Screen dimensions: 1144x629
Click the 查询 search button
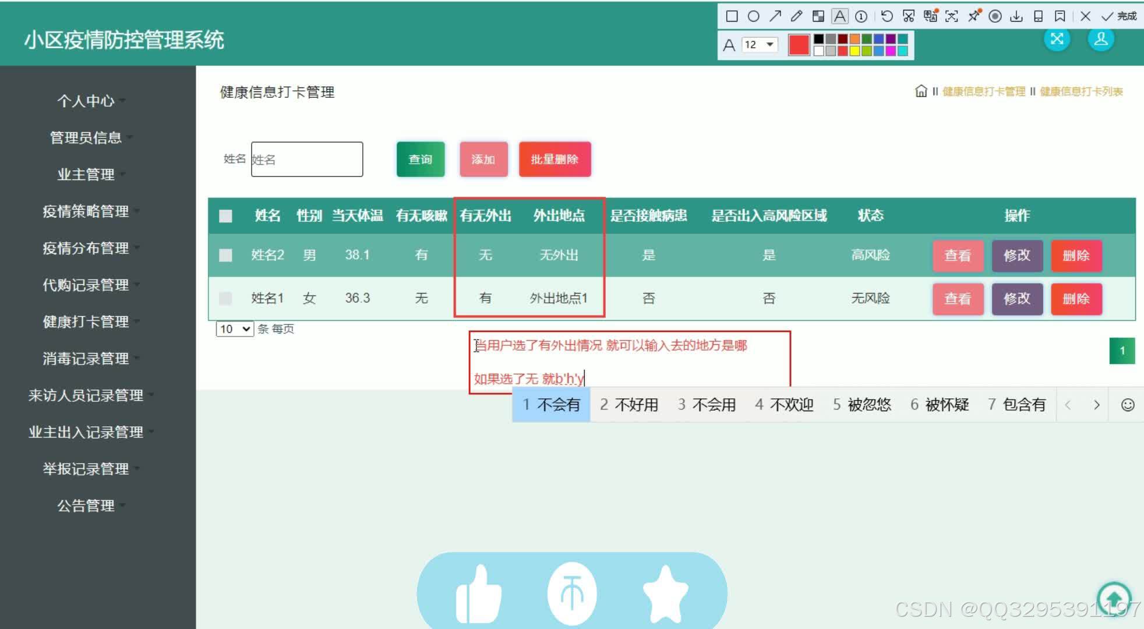pyautogui.click(x=420, y=160)
